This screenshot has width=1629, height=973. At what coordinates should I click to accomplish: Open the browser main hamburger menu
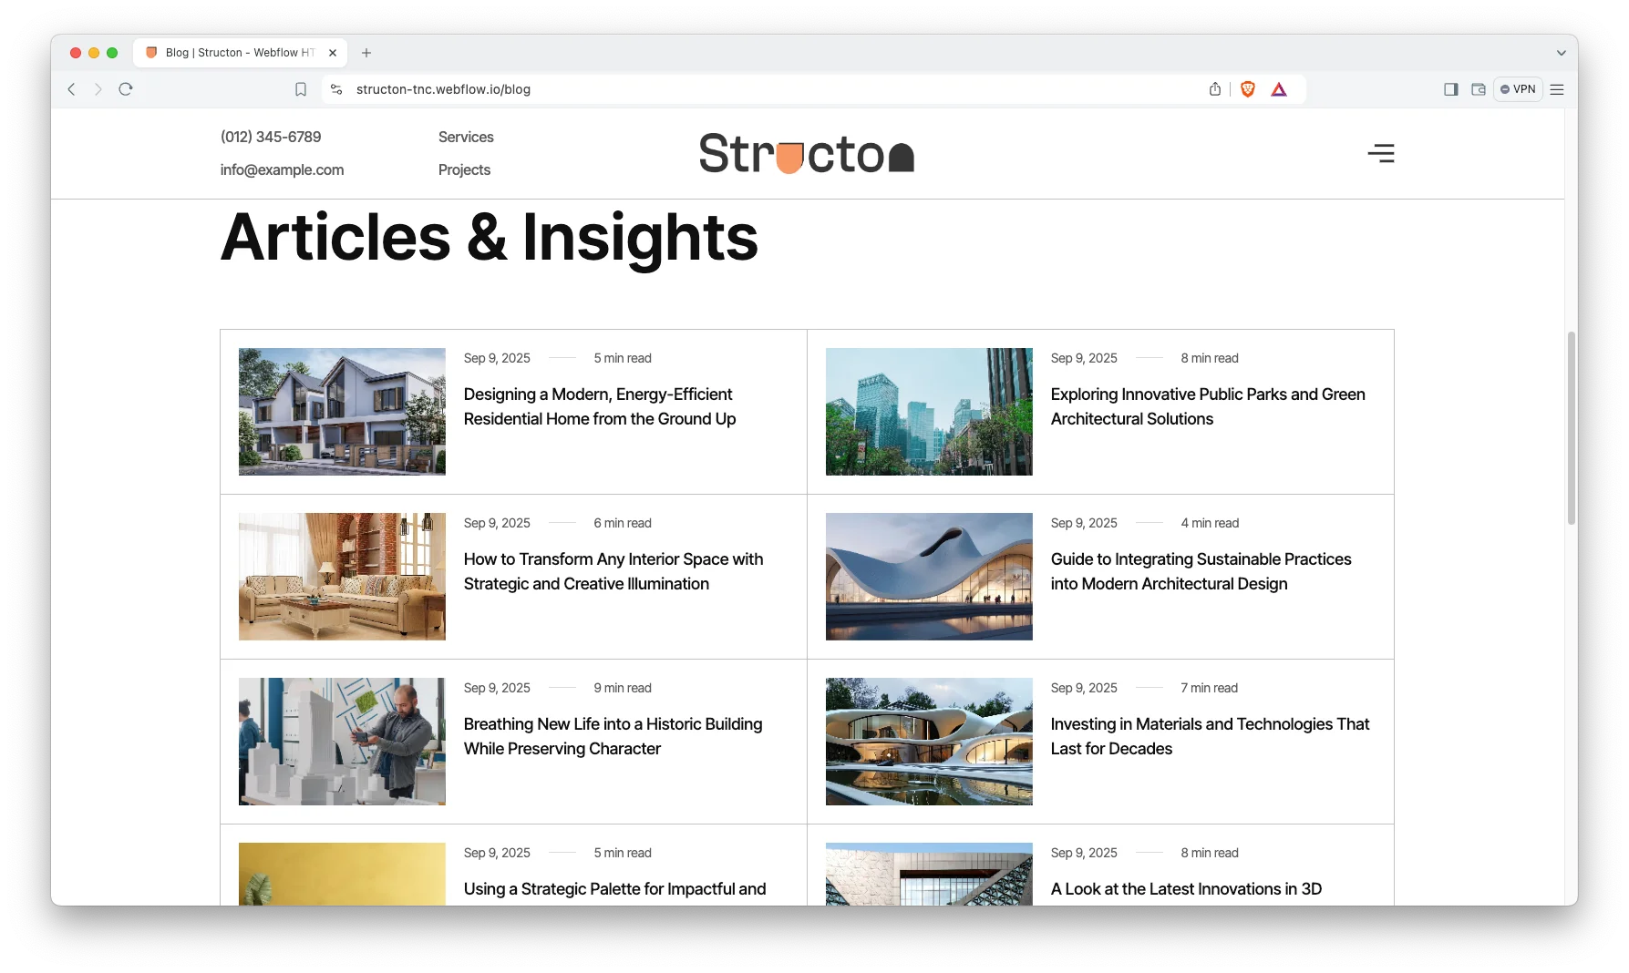click(x=1557, y=89)
